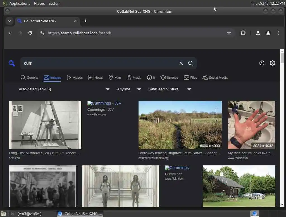Click the show desktop icon in taskbar
Screen dimensions: 286x217
tap(3, 214)
